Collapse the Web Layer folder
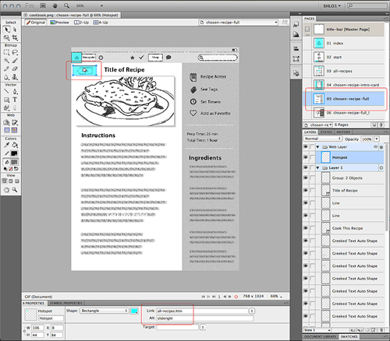Image resolution: width=390 pixels, height=341 pixels. click(317, 147)
